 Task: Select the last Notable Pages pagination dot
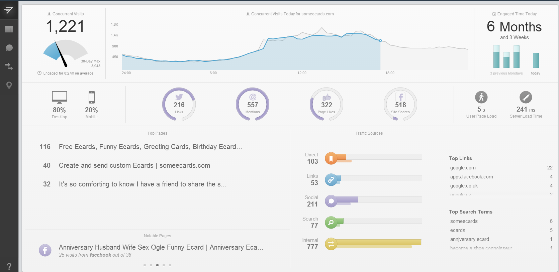(x=170, y=265)
